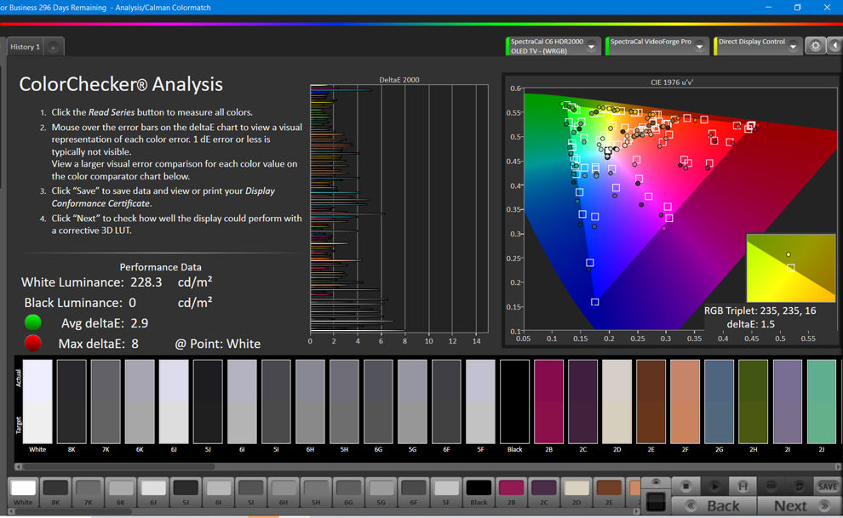
Task: Select the 5F patch button in the bottom strip
Action: pos(446,492)
